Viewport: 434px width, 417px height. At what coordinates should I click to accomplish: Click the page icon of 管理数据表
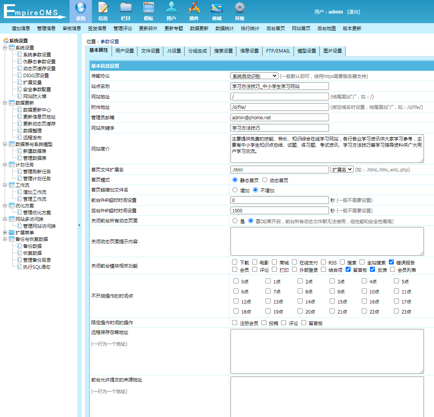pyautogui.click(x=19, y=158)
